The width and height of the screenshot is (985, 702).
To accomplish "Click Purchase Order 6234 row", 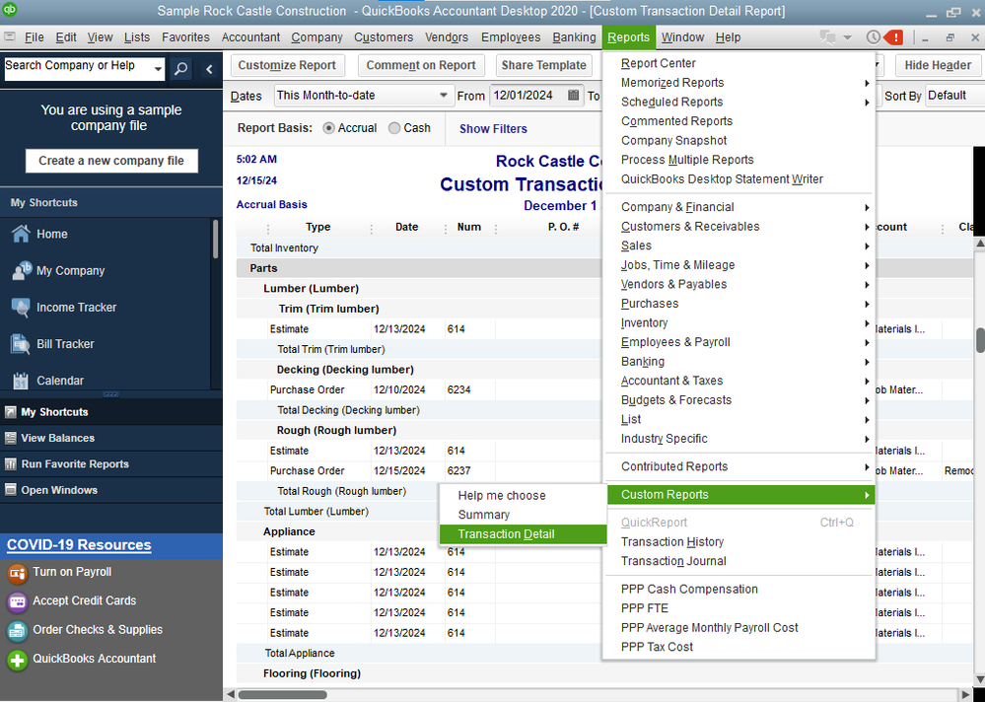I will [x=421, y=389].
